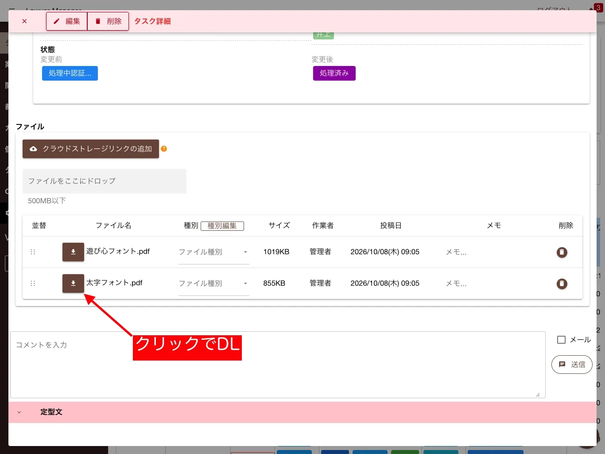Click the 855KB size cell
This screenshot has width=605, height=454.
(274, 283)
